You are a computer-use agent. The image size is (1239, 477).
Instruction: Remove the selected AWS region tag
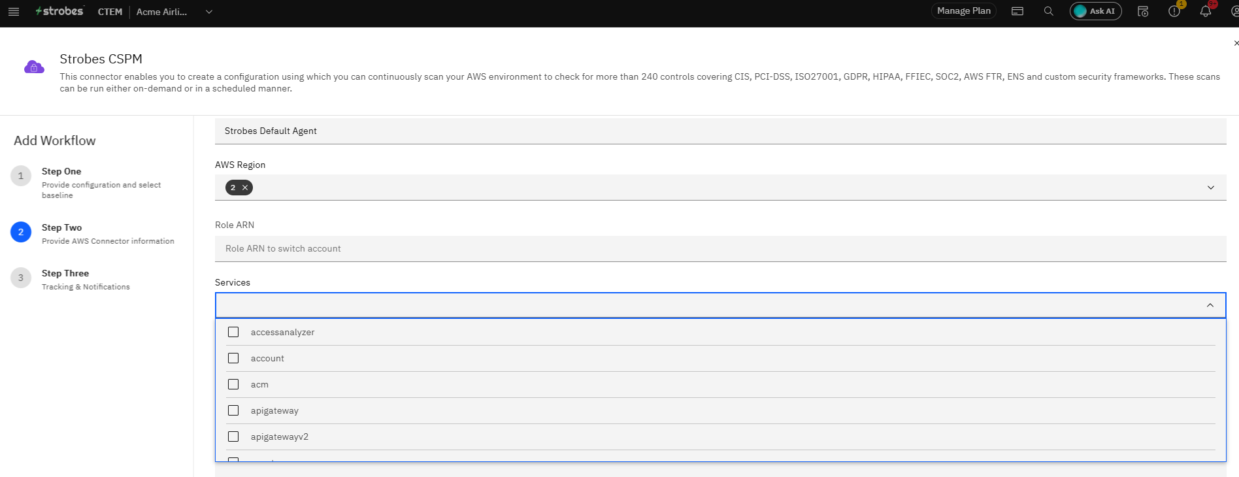tap(245, 188)
